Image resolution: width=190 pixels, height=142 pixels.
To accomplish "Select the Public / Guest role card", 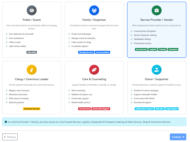I will coord(32,30).
